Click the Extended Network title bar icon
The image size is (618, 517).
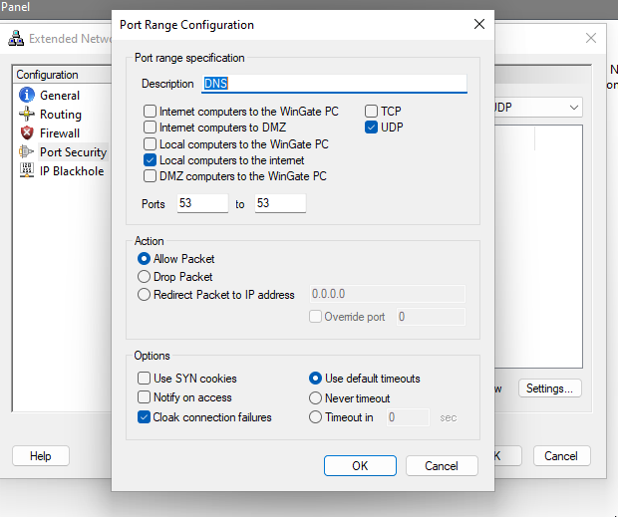(x=16, y=39)
